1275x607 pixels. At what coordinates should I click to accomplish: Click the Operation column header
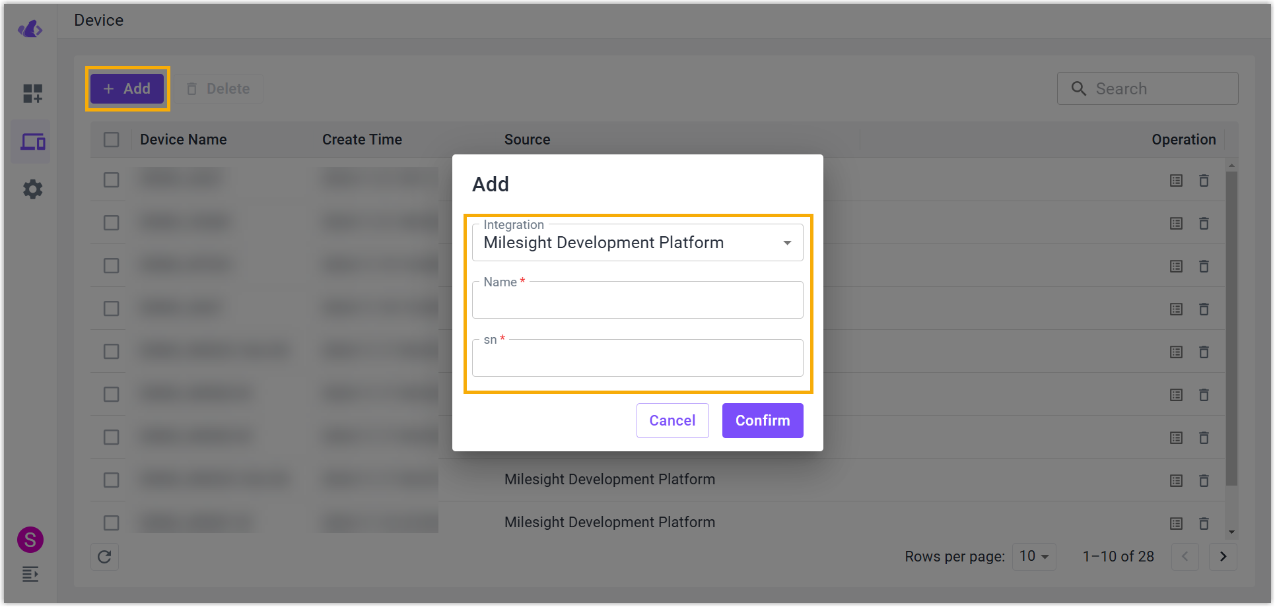[x=1183, y=139]
